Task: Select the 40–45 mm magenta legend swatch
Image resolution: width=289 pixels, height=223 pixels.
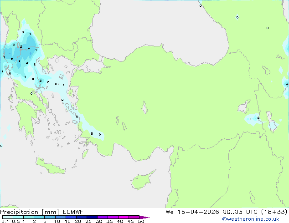Action: (x=124, y=217)
